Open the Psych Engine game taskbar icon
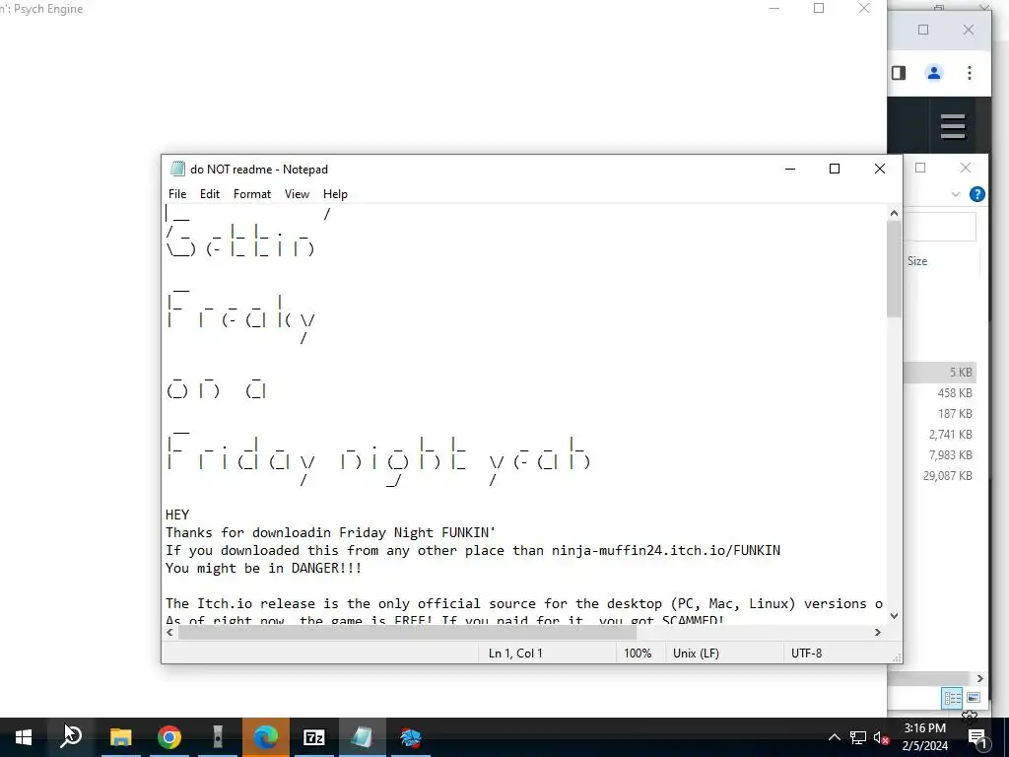1009x757 pixels. point(410,737)
